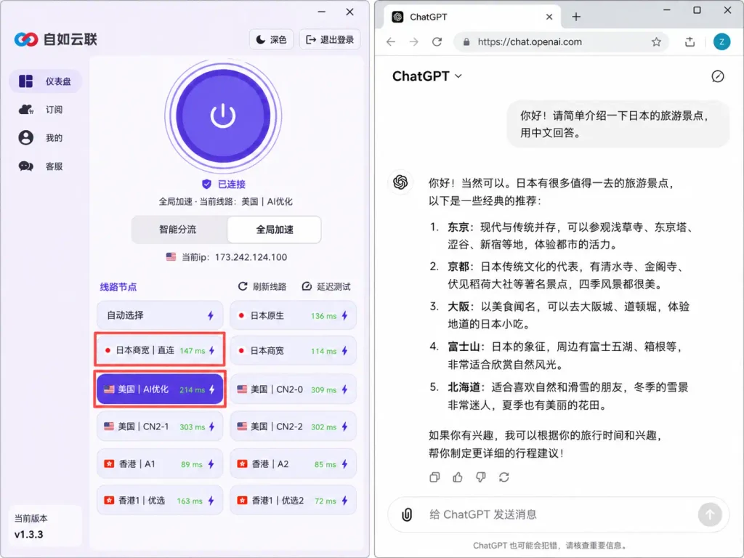This screenshot has height=558, width=744.
Task: Attach a file with paperclip icon
Action: [x=407, y=514]
